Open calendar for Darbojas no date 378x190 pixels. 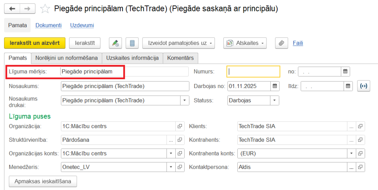(275, 86)
